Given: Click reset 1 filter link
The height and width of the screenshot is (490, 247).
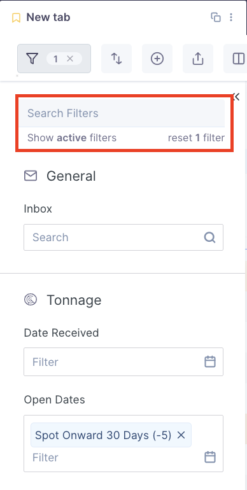Looking at the screenshot, I should (196, 138).
